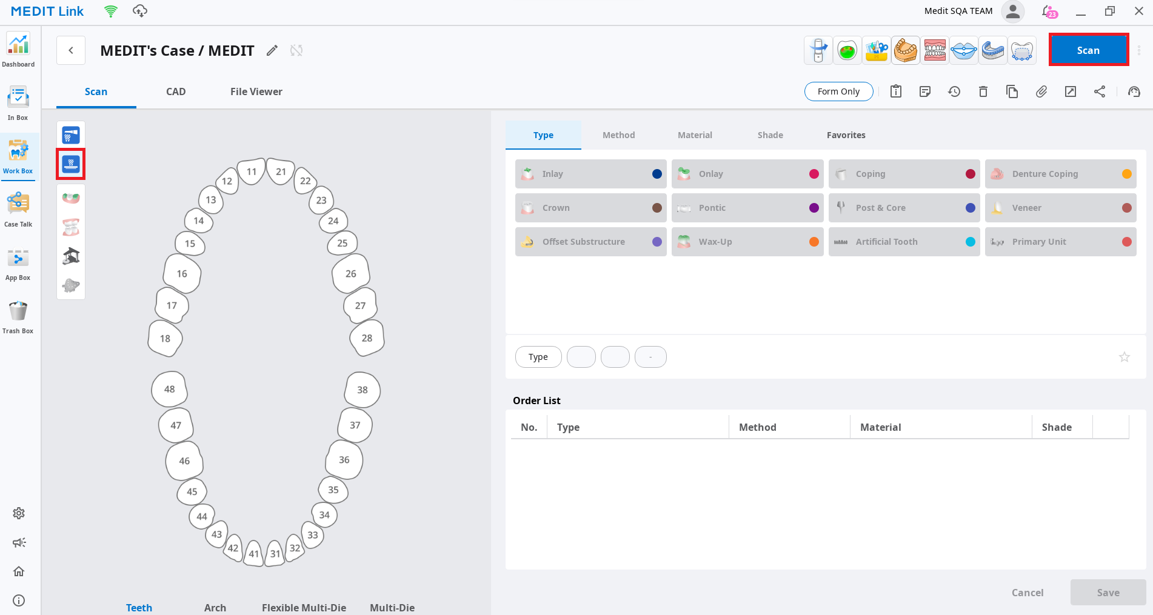This screenshot has width=1153, height=615.
Task: Open the Shade tab
Action: 770,135
